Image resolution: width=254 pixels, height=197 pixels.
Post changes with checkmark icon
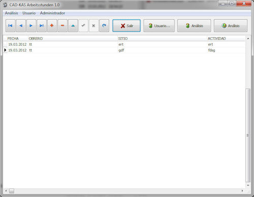[83, 25]
